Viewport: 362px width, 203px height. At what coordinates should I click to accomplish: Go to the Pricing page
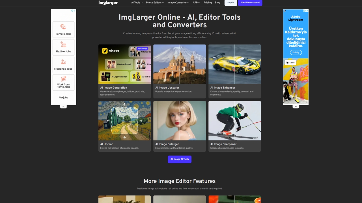(x=208, y=3)
